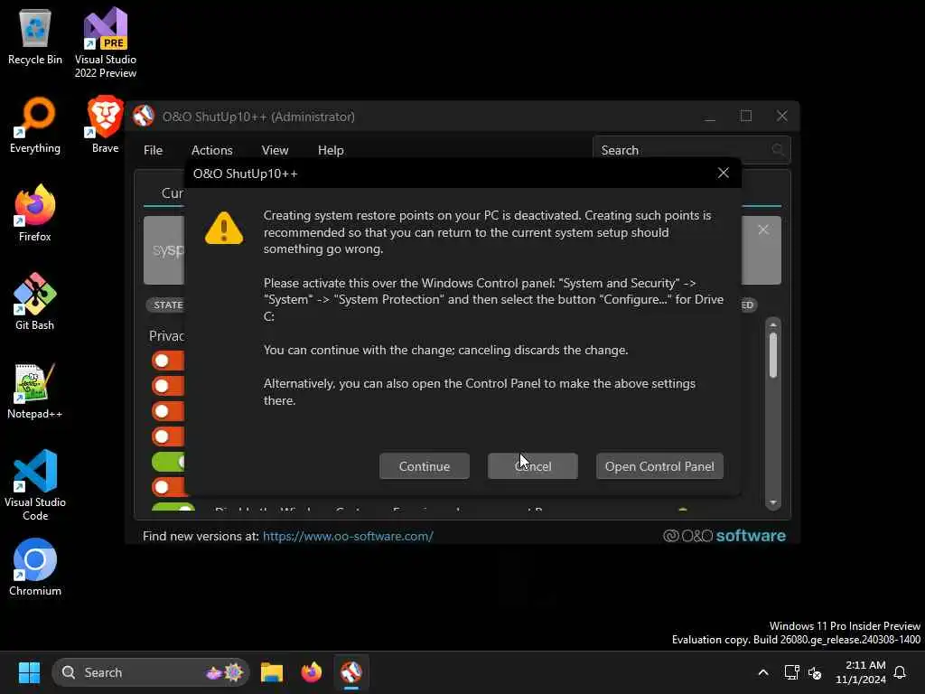The image size is (925, 694).
Task: Open the Actions menu
Action: pos(211,151)
